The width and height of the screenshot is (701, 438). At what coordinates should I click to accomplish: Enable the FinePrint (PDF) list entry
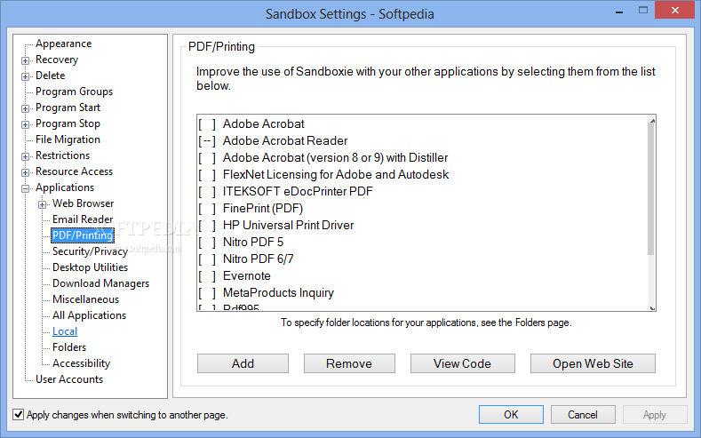(207, 208)
